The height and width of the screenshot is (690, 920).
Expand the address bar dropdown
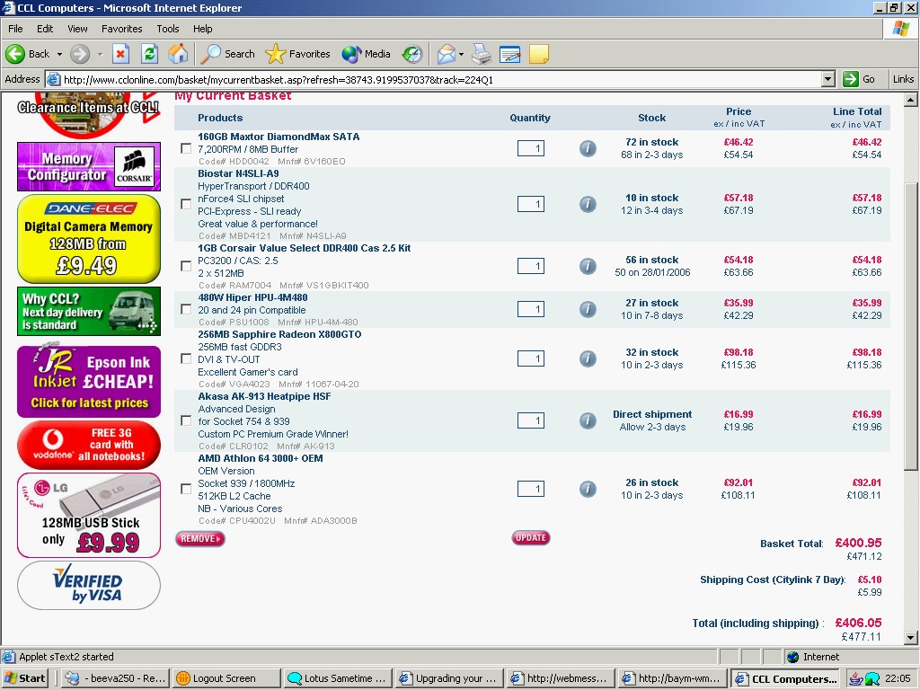[x=828, y=79]
